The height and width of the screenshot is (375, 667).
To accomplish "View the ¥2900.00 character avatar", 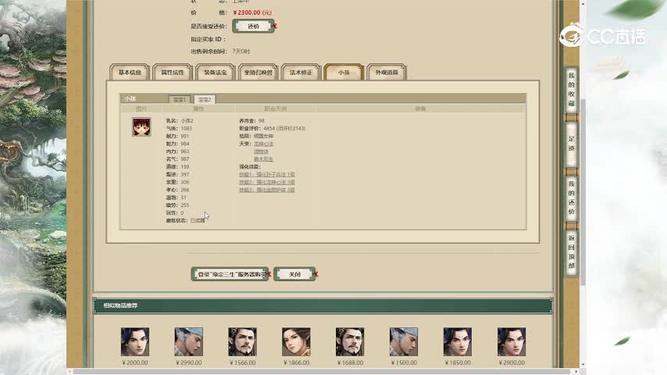I will pos(512,341).
